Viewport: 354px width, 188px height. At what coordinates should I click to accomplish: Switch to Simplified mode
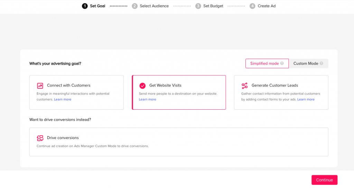point(267,63)
